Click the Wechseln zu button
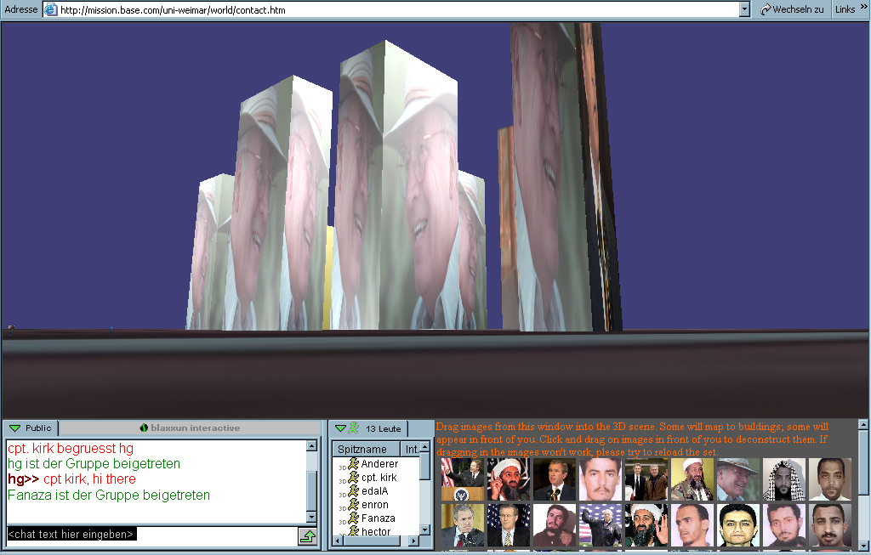Screen dimensions: 871x555 click(792, 9)
